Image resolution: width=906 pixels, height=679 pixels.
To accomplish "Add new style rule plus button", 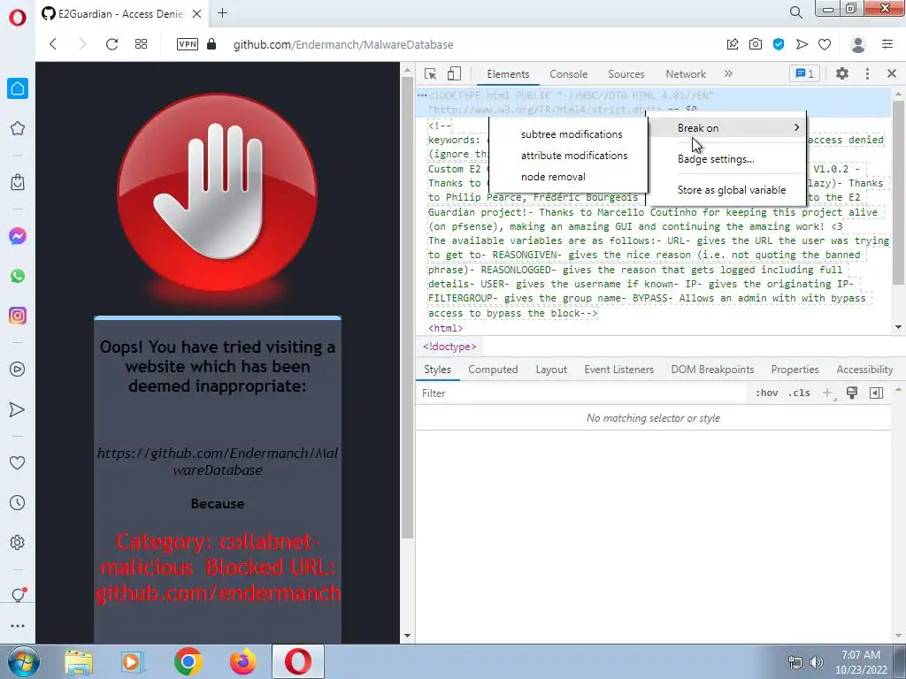I will pyautogui.click(x=828, y=393).
